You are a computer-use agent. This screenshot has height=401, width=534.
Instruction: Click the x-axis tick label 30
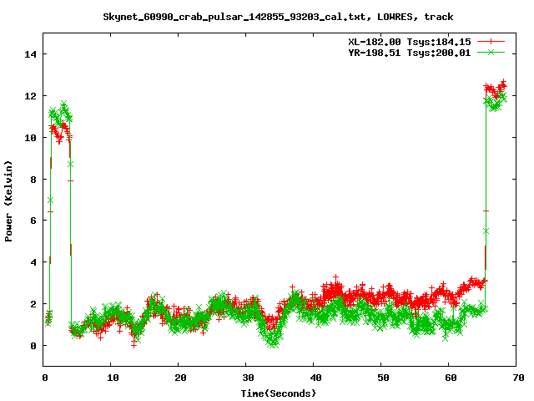click(246, 378)
